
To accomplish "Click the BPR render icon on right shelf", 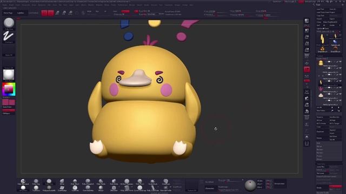I will point(307,22).
